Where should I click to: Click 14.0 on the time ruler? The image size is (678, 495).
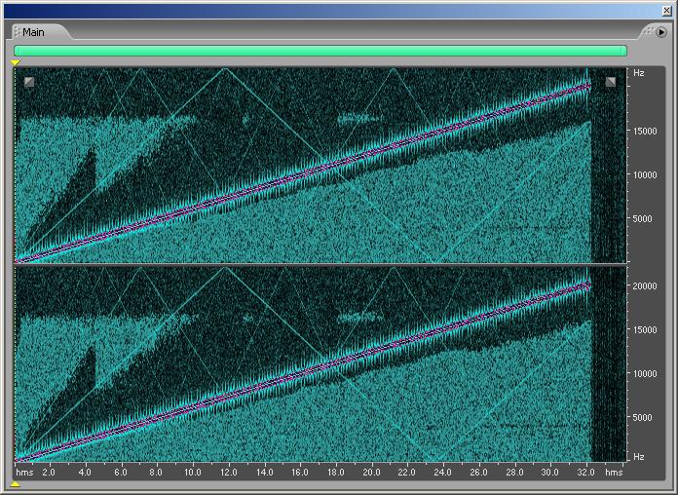(x=264, y=472)
